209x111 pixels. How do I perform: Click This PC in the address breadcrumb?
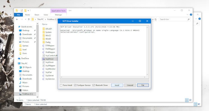(40, 19)
